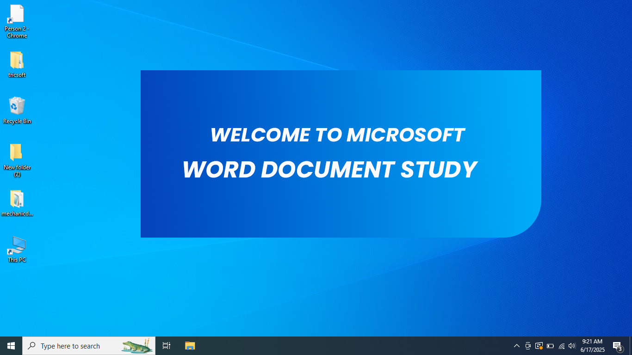The height and width of the screenshot is (355, 632).
Task: Mute the system volume speaker icon
Action: point(572,346)
